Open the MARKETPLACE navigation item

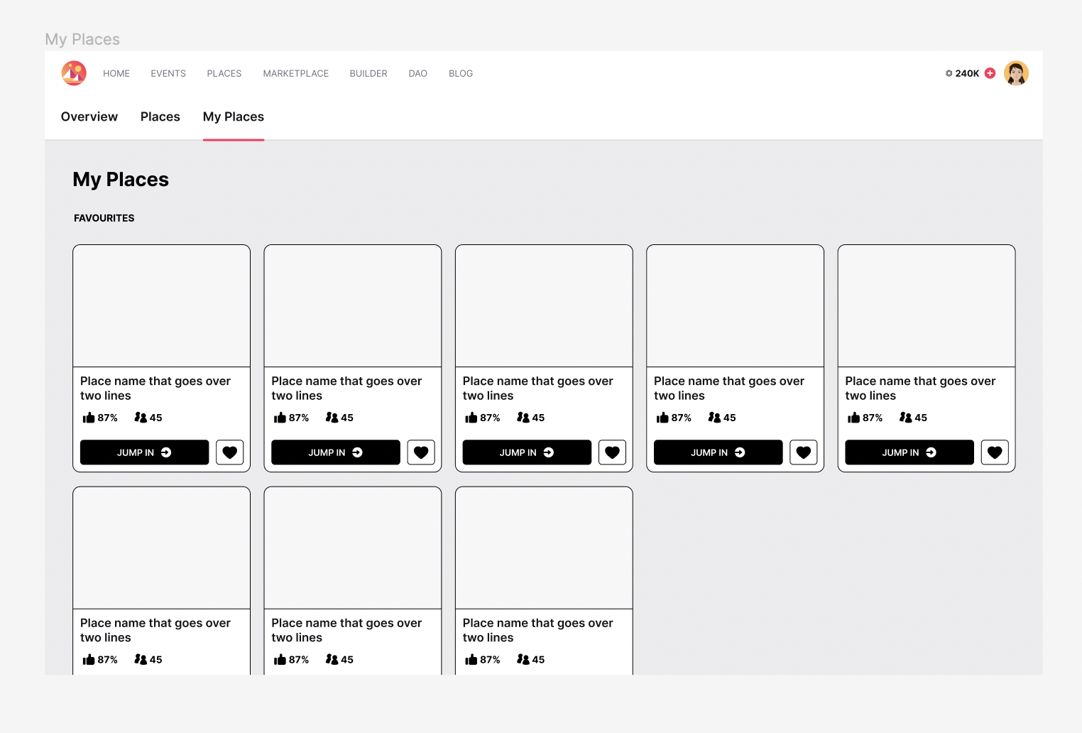tap(295, 73)
